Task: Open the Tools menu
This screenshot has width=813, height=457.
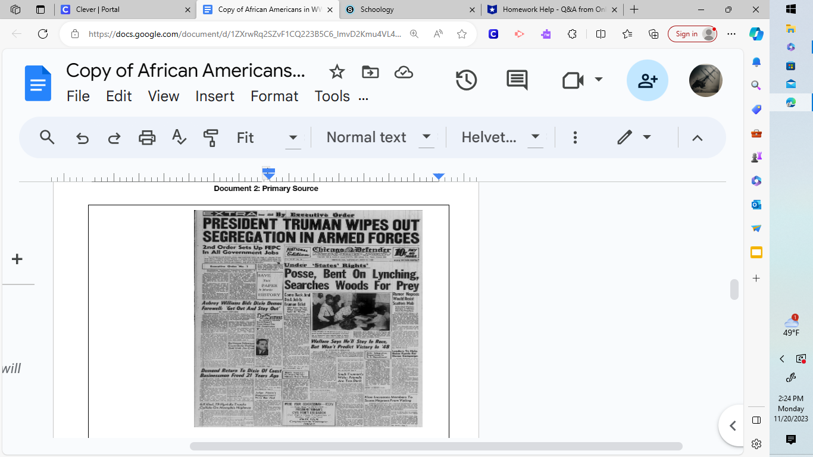Action: 332,96
